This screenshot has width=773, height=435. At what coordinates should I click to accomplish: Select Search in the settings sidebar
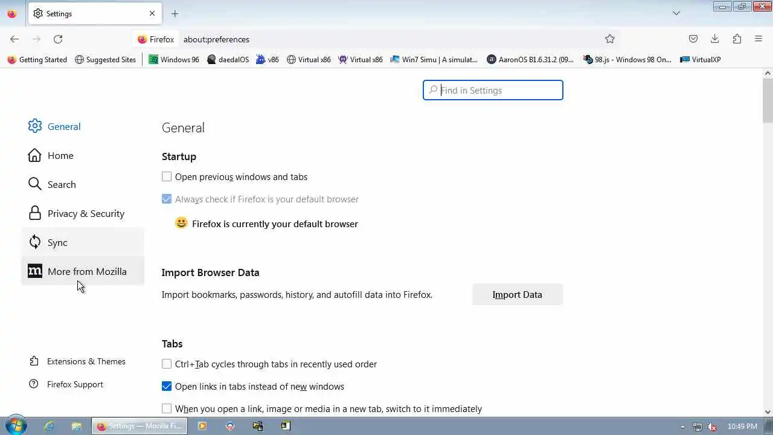83,184
